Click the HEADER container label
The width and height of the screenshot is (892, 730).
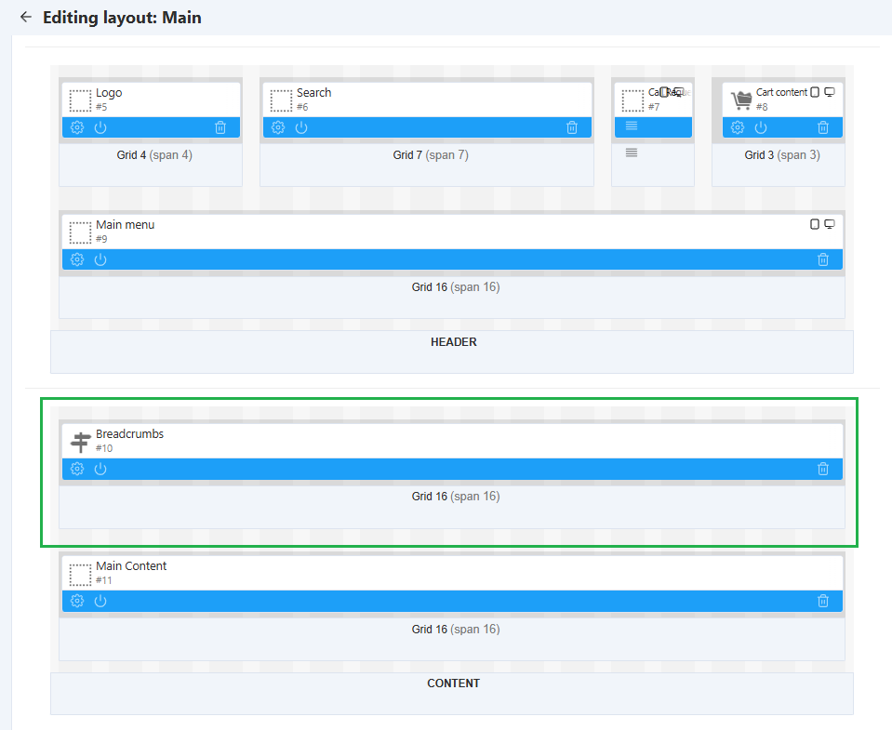pos(453,341)
